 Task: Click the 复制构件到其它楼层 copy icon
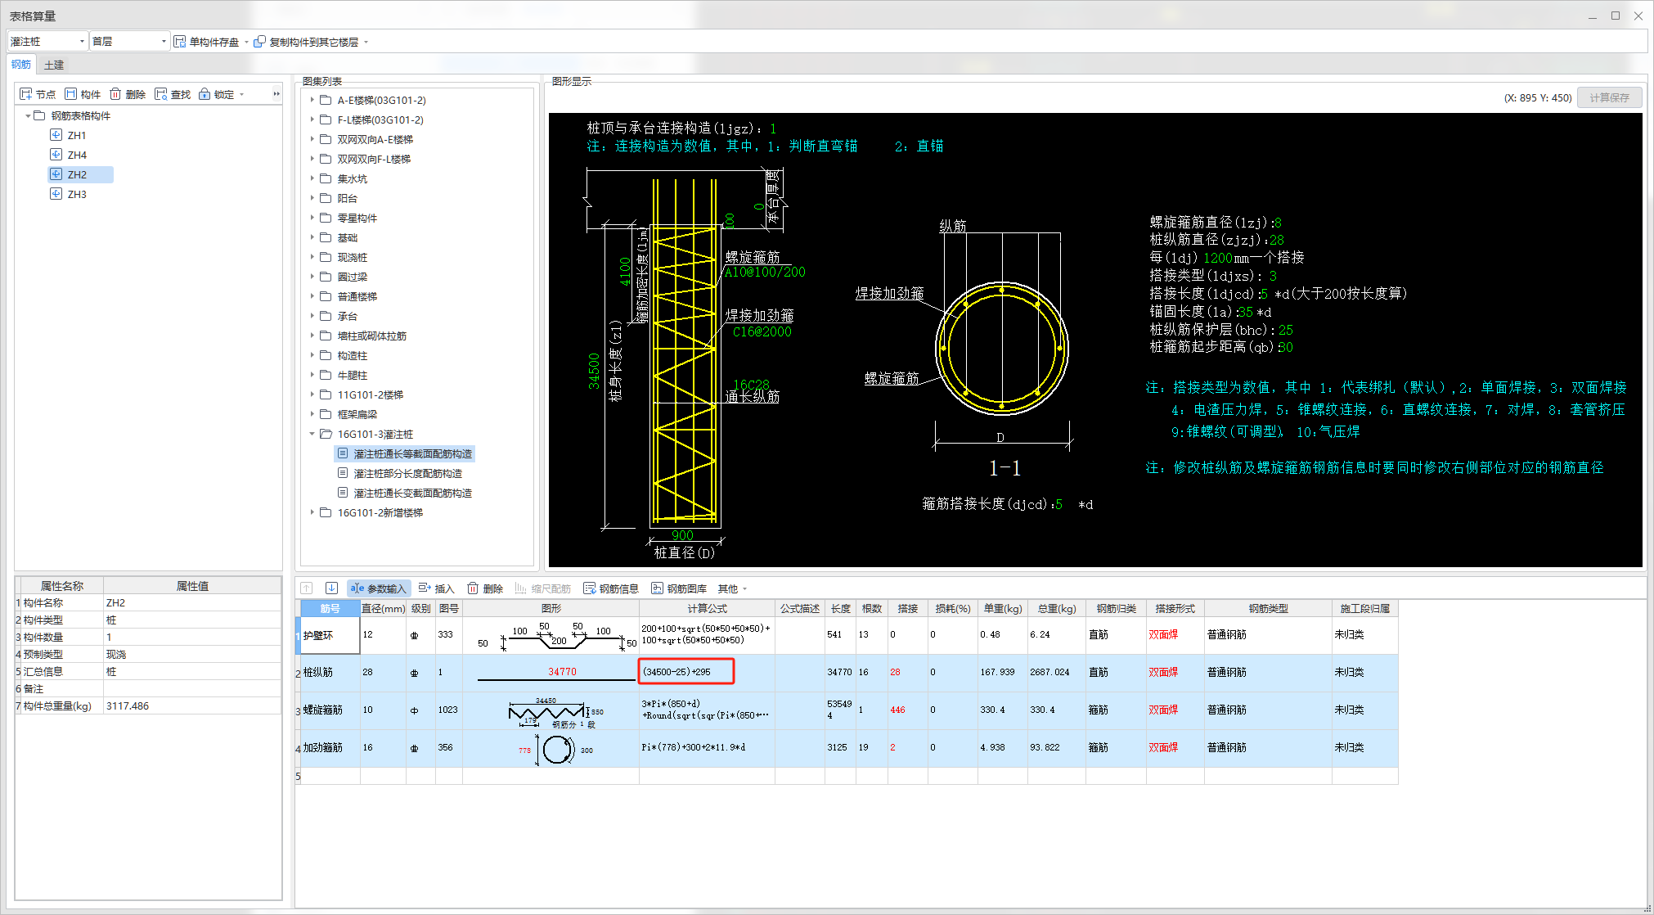[260, 41]
